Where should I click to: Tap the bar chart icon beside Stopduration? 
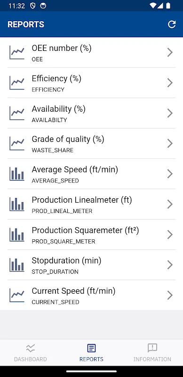17,265
